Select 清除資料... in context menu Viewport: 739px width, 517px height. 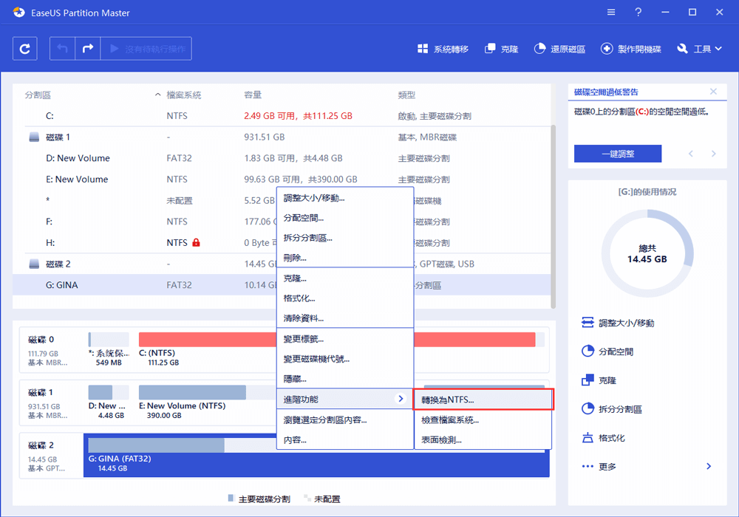coord(345,318)
